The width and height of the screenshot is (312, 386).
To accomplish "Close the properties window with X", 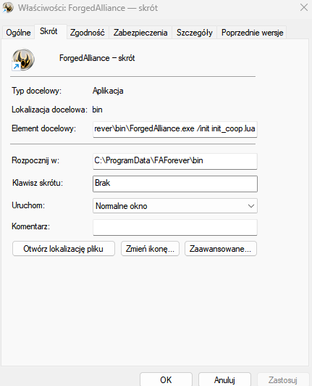I will click(x=304, y=8).
